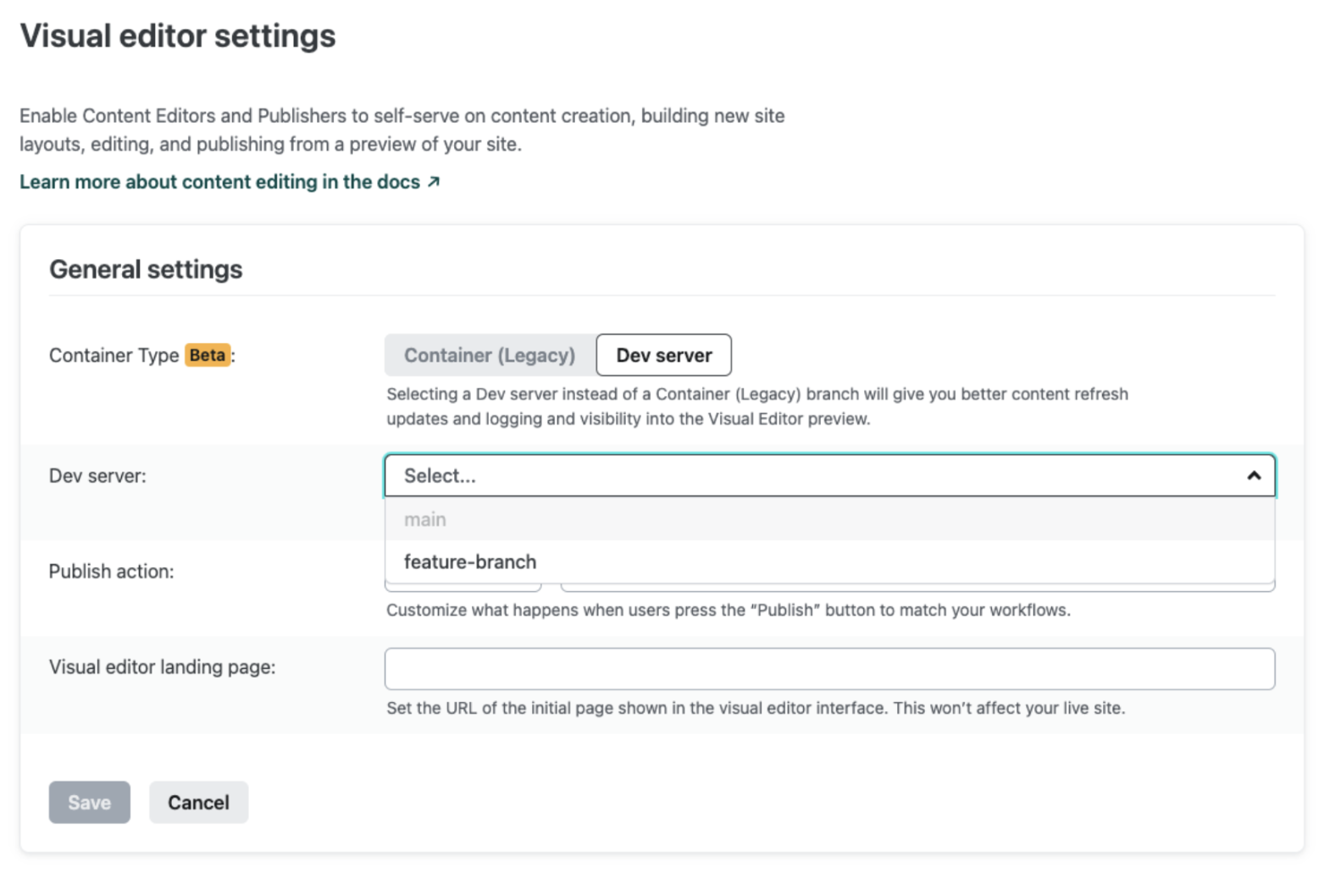Click the Publish action label
Screen dimensions: 1324x873
click(111, 572)
